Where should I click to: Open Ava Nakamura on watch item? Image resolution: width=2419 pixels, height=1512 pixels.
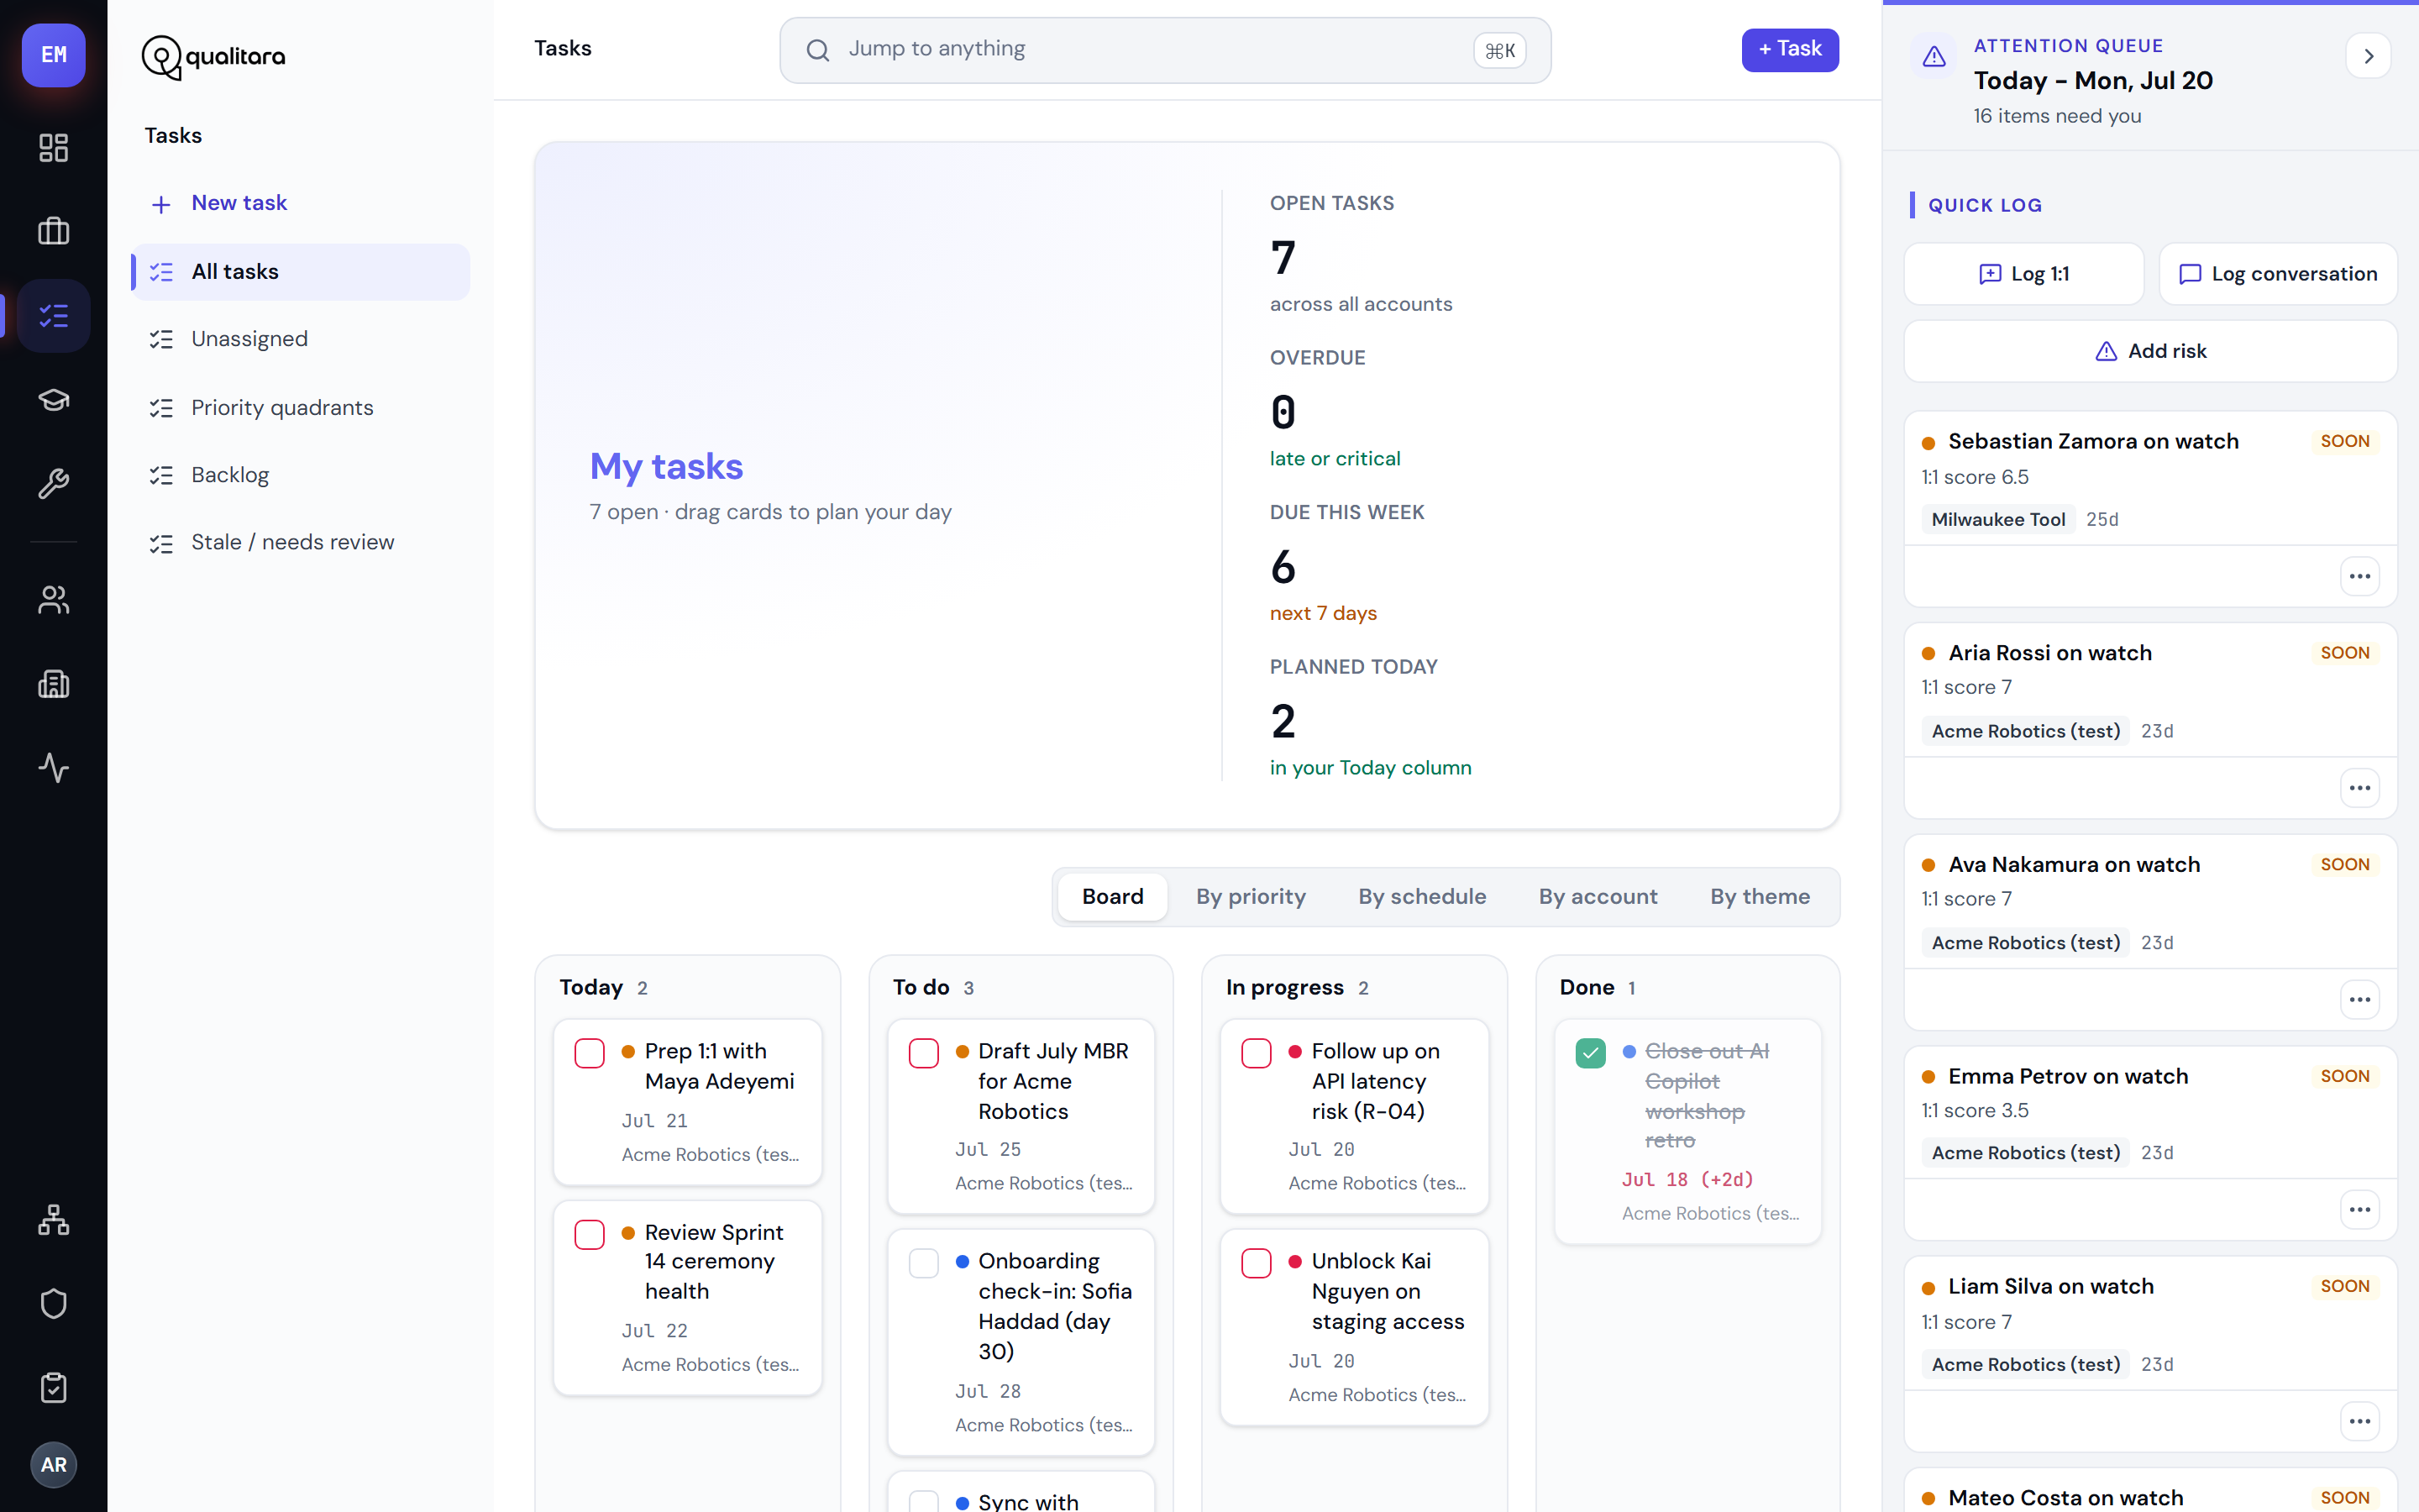click(x=2074, y=865)
